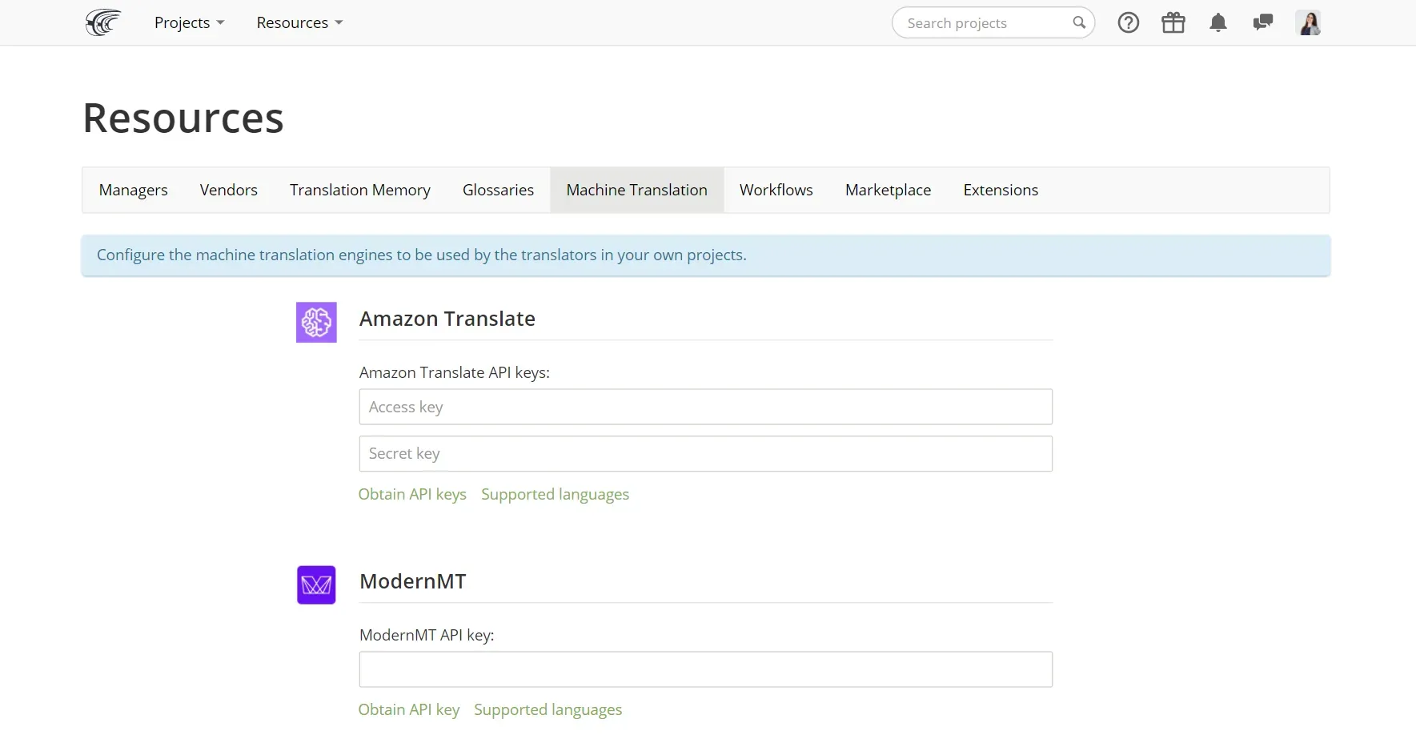Click the gift box icon

click(1173, 23)
